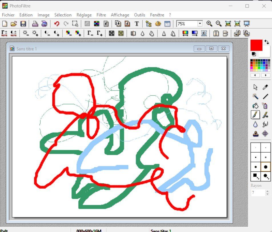Select the move scroll tool

coord(265,134)
